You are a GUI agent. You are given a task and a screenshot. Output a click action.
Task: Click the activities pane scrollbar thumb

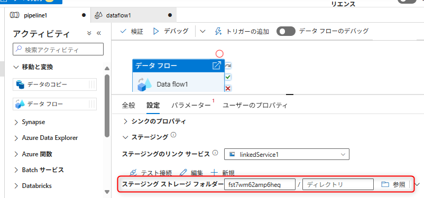click(x=107, y=106)
